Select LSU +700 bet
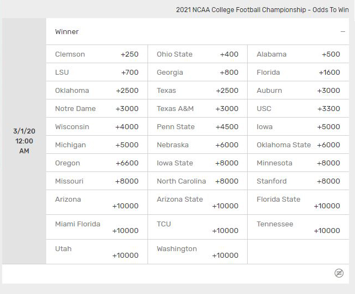Screen dimensions: 355x294 [97, 73]
